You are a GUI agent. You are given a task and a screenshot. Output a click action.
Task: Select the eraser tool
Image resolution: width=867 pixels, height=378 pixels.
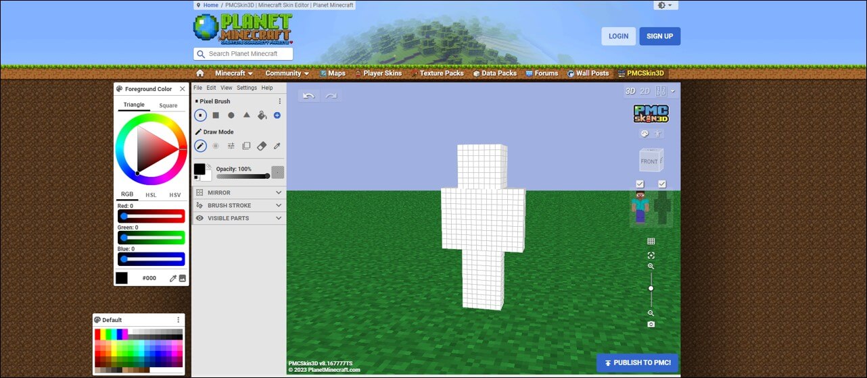pos(262,146)
